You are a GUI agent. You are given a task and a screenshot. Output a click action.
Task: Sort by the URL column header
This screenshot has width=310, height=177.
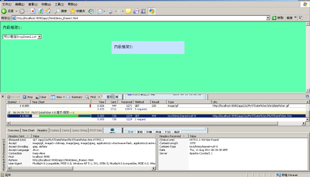click(259, 102)
